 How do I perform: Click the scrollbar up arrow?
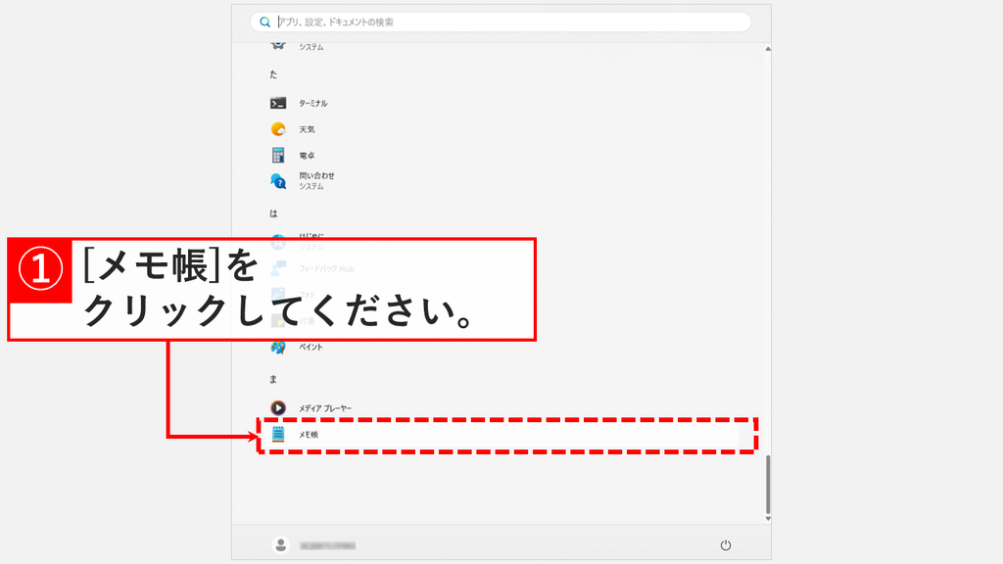pyautogui.click(x=768, y=49)
